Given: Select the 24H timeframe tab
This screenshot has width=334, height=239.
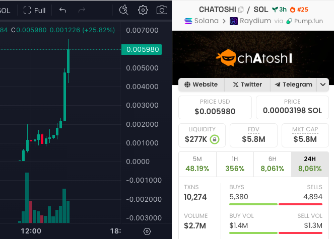Looking at the screenshot, I should (310, 164).
